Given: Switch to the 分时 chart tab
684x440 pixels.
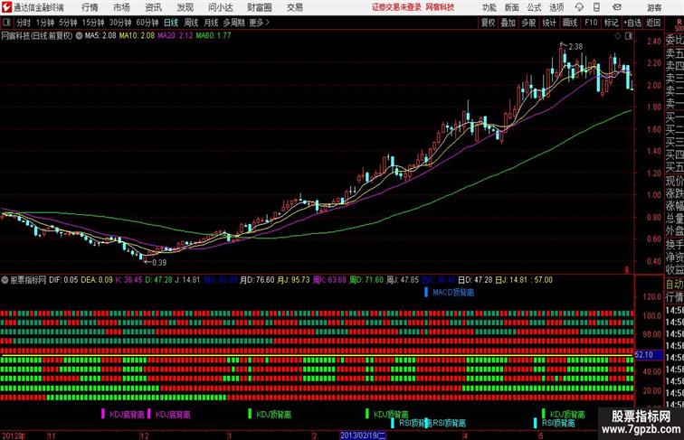Looking at the screenshot, I should coord(24,23).
